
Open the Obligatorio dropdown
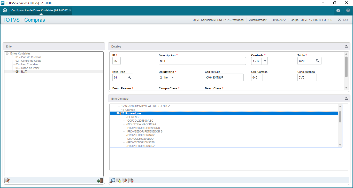point(172,77)
